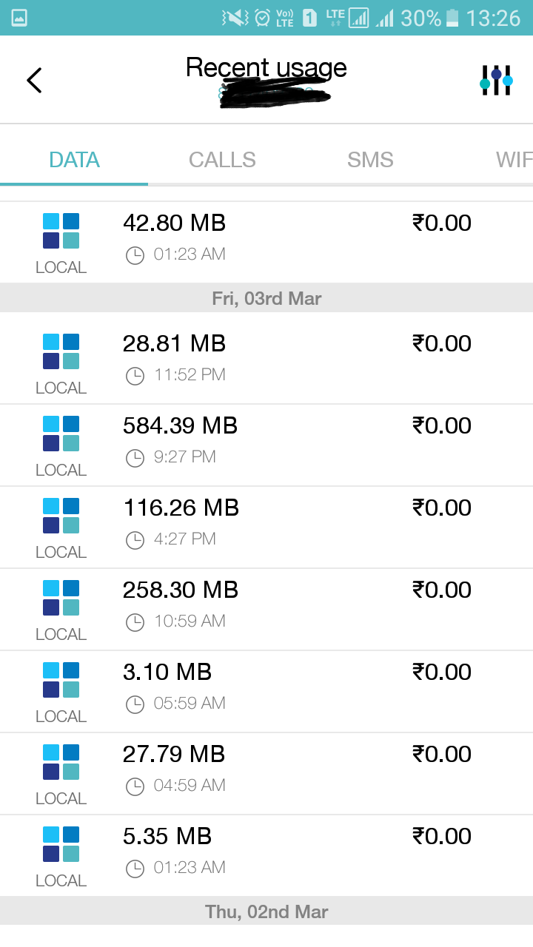Switch to the SMS tab
533x947 pixels.
370,160
